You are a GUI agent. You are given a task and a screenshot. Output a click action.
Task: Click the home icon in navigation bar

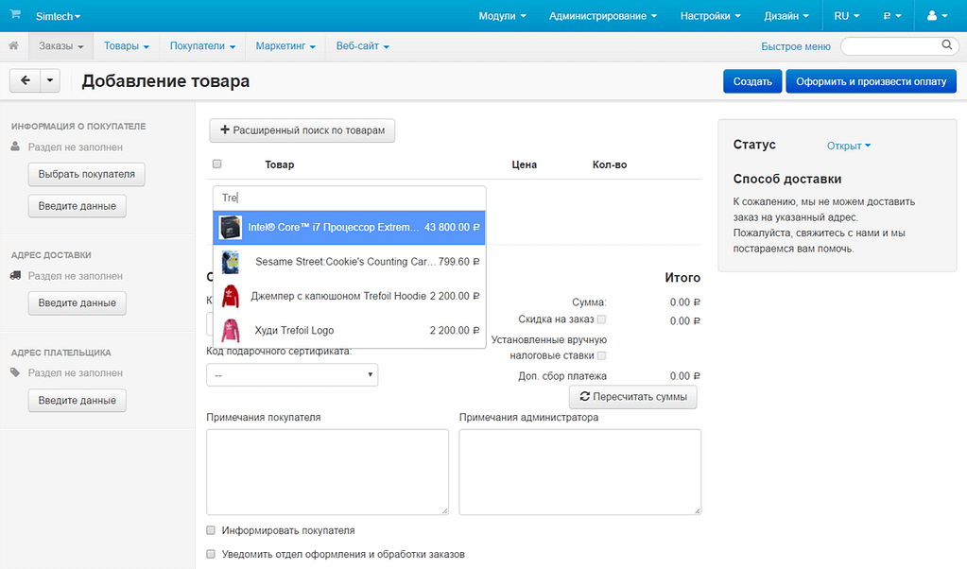[x=14, y=45]
